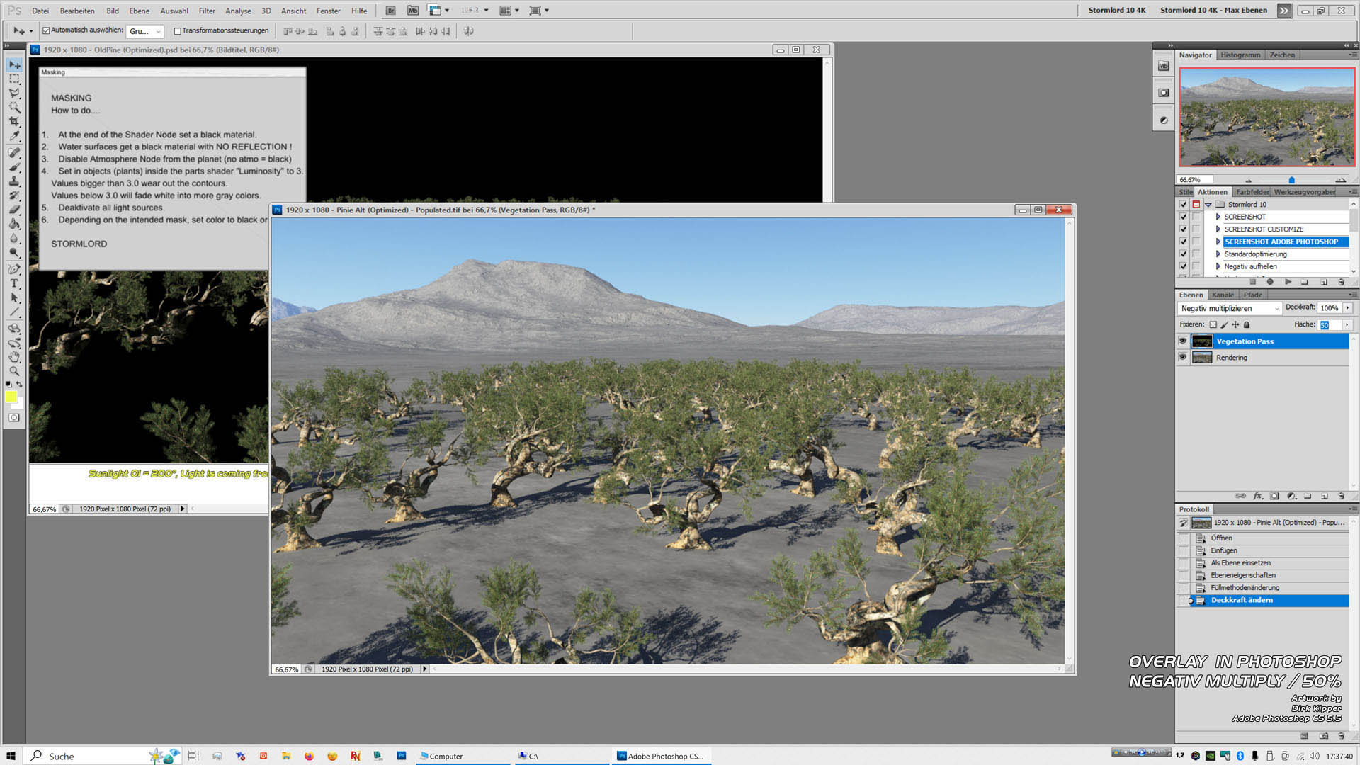
Task: Create new adjustment layer icon
Action: [1291, 497]
